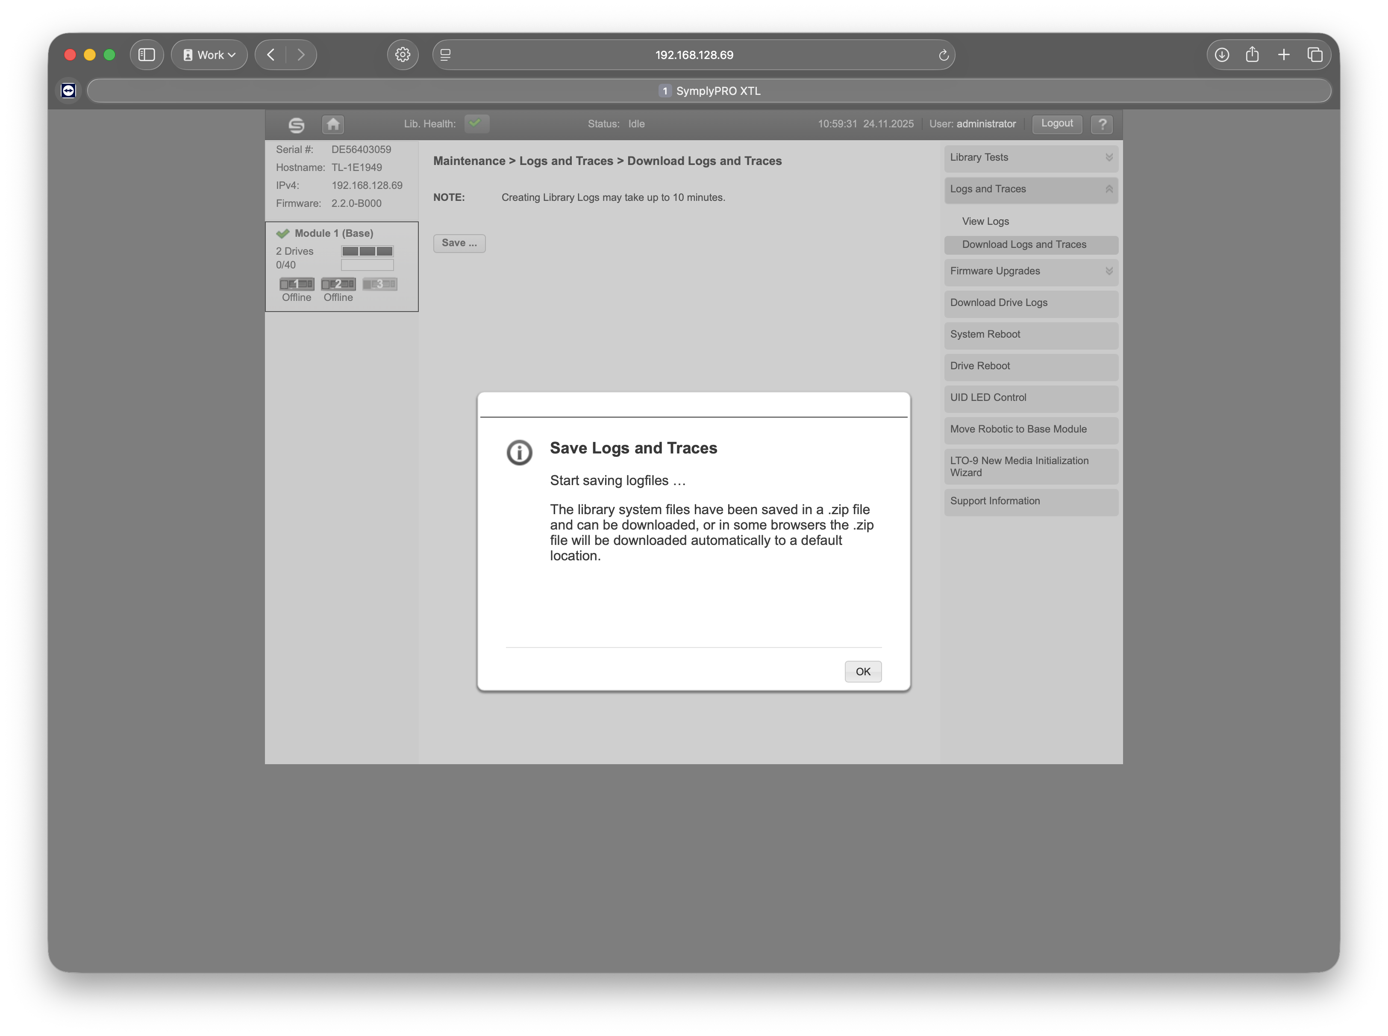Screen dimensions: 1388x1036
Task: Select System Reboot menu item
Action: [x=1031, y=335]
